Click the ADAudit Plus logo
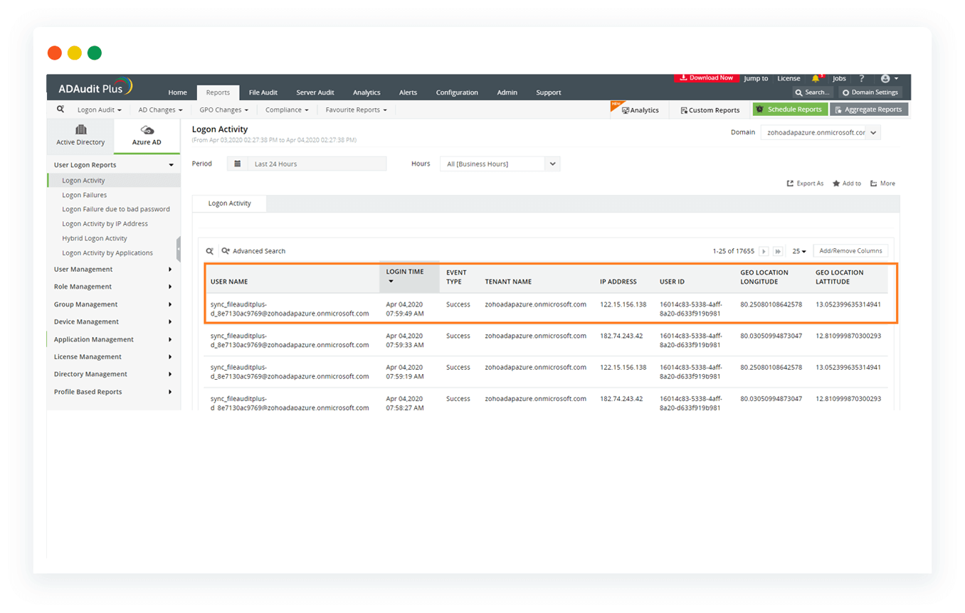965x613 pixels. pos(95,88)
